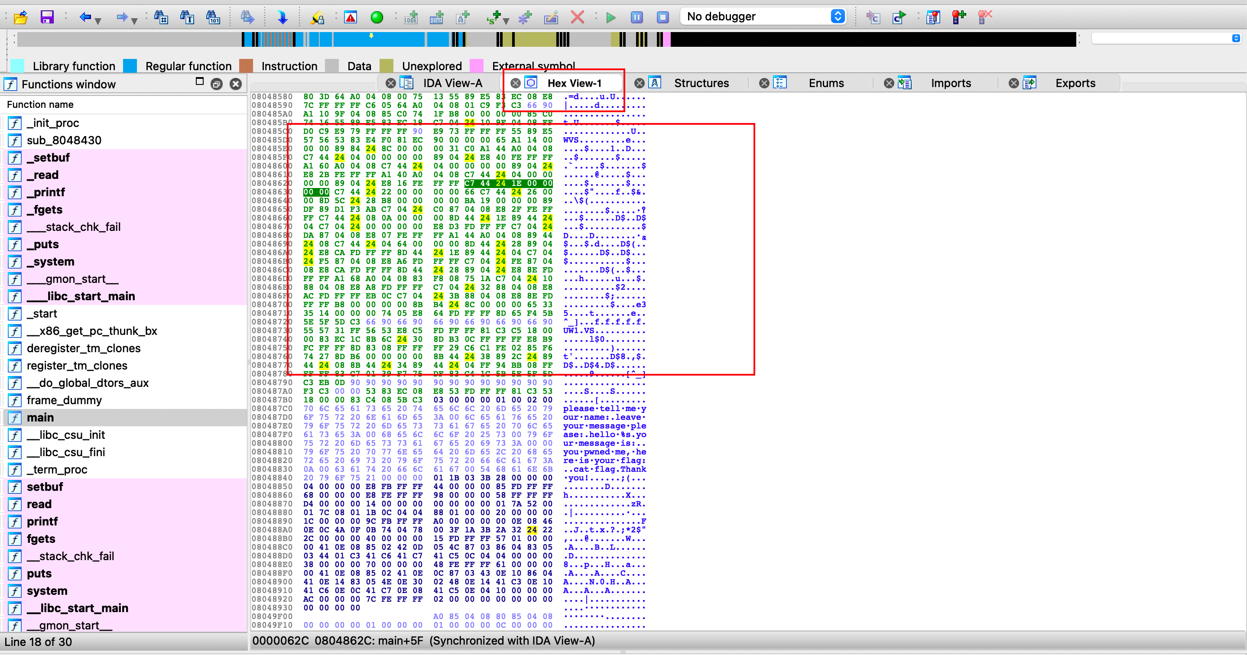The width and height of the screenshot is (1247, 655).
Task: Click the binoculars text search icon
Action: tap(187, 18)
